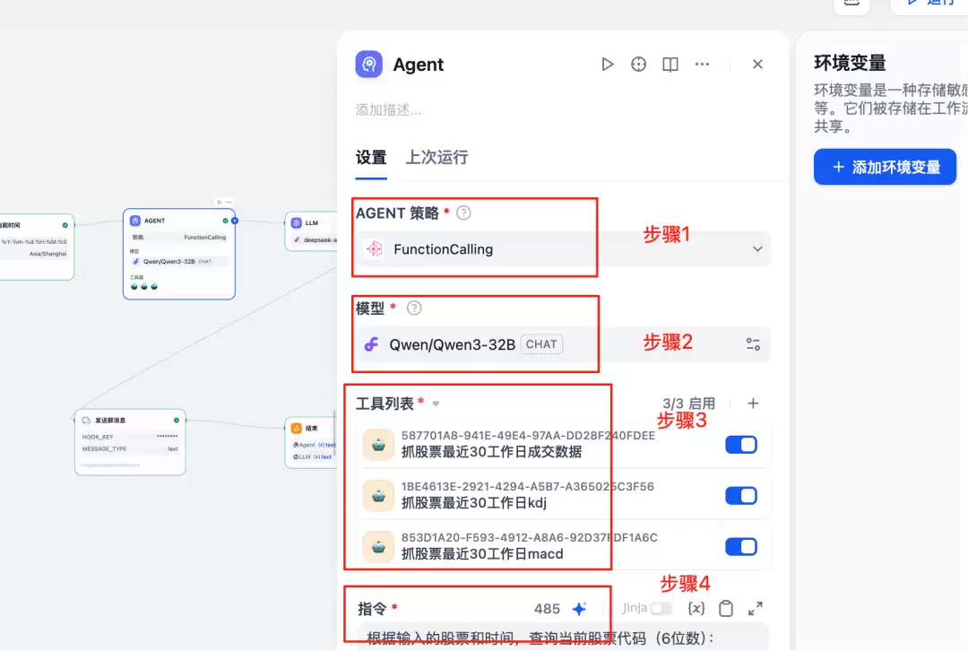Click the 添加描述 description field
Screen dimensions: 968x651
click(388, 110)
